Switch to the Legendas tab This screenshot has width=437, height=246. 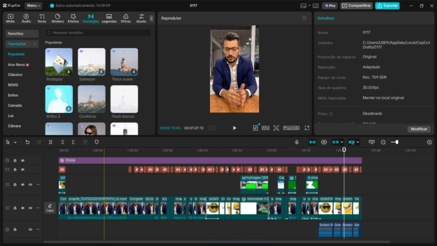[109, 18]
